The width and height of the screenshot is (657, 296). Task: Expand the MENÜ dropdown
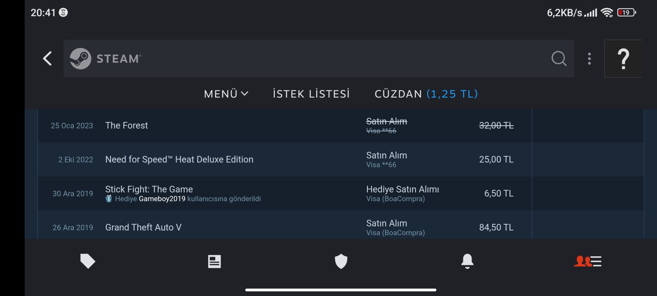226,94
